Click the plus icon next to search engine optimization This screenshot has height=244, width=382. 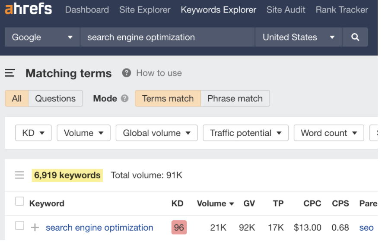point(35,228)
